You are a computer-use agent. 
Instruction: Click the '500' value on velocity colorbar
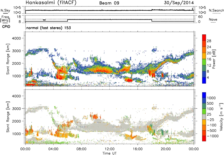210,103
